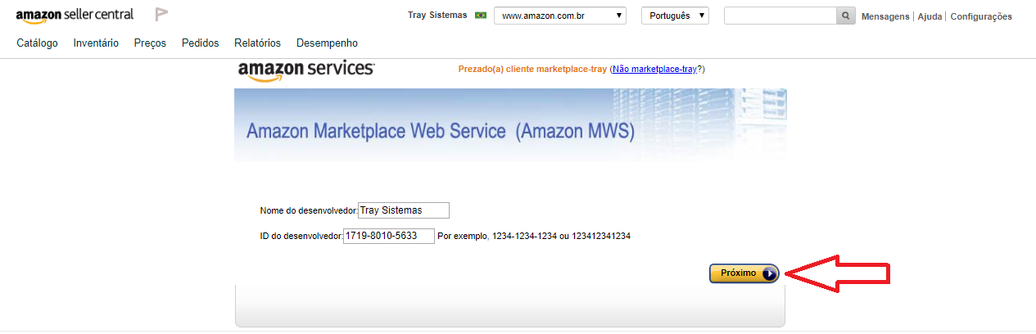The width and height of the screenshot is (1036, 334).
Task: Focus the ID do desenvolvedor field
Action: (389, 236)
